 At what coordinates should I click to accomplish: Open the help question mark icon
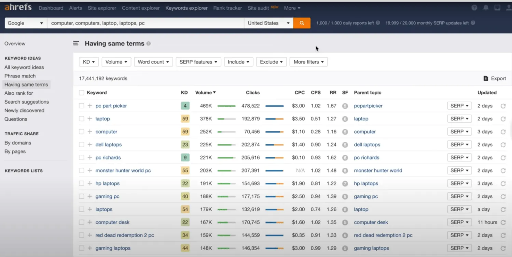[x=474, y=8]
